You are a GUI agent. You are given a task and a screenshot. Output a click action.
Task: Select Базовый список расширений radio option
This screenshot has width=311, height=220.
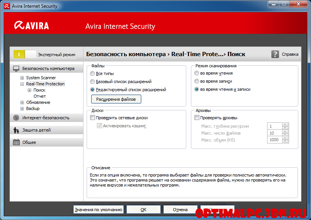click(92, 82)
